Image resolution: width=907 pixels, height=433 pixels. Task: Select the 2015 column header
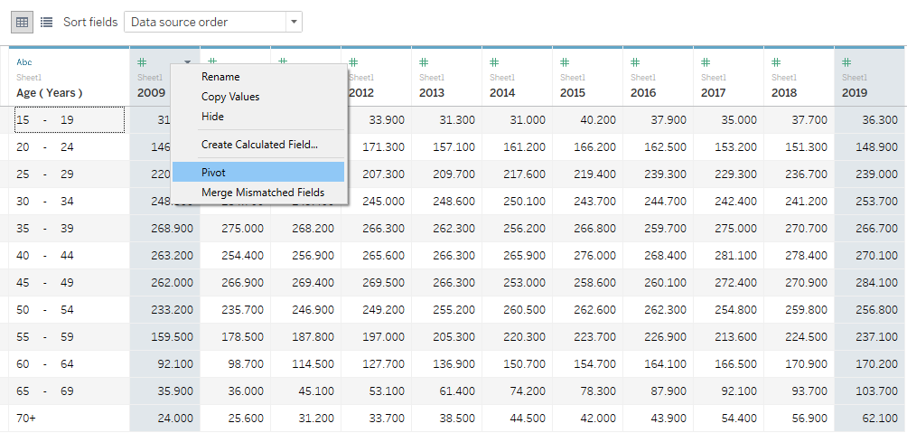coord(572,92)
